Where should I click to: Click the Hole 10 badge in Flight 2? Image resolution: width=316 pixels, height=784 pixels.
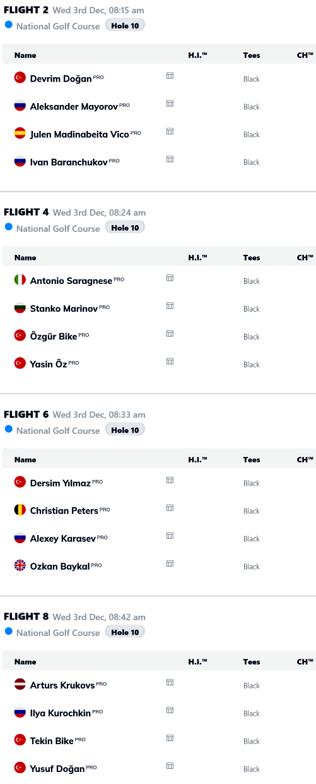pos(125,25)
